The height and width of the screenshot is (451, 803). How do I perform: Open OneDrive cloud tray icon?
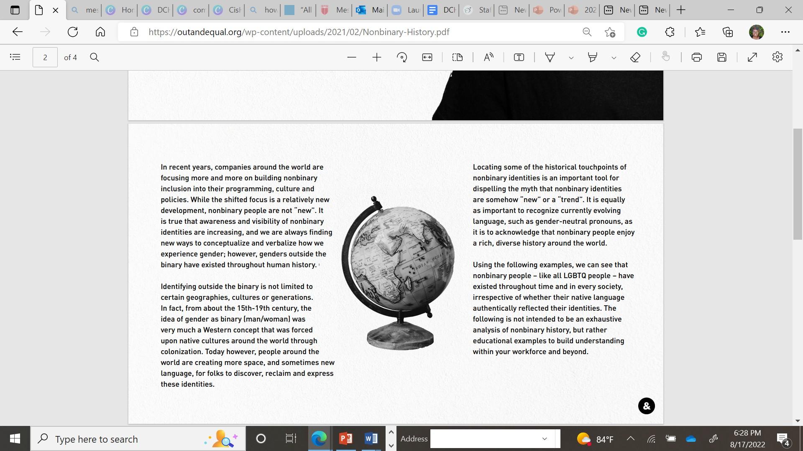coord(691,438)
